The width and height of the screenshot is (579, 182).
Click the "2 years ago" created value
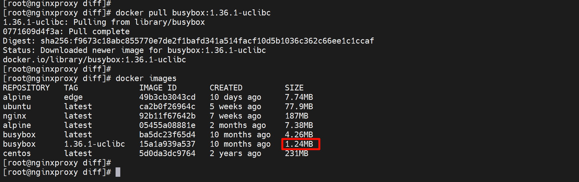click(235, 153)
